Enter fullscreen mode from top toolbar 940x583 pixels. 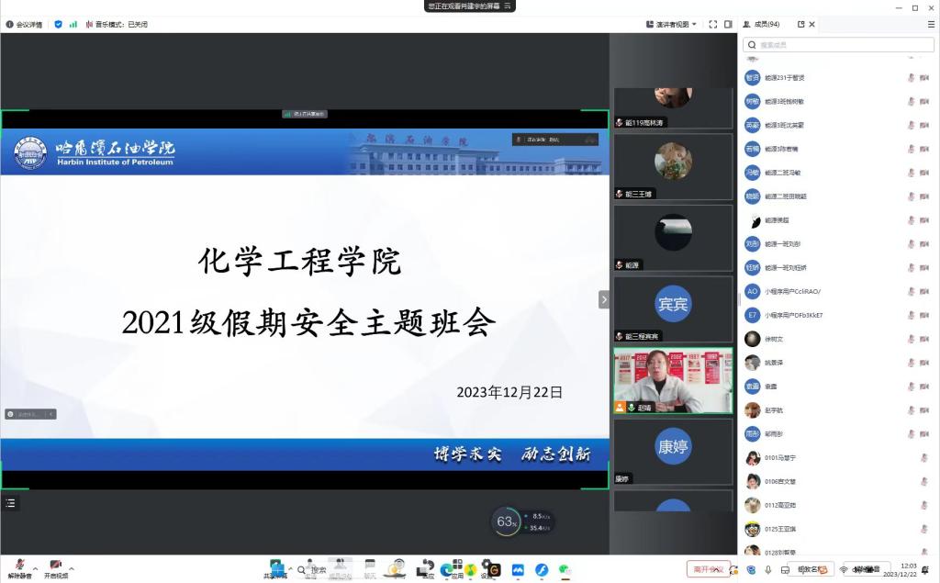click(x=713, y=24)
